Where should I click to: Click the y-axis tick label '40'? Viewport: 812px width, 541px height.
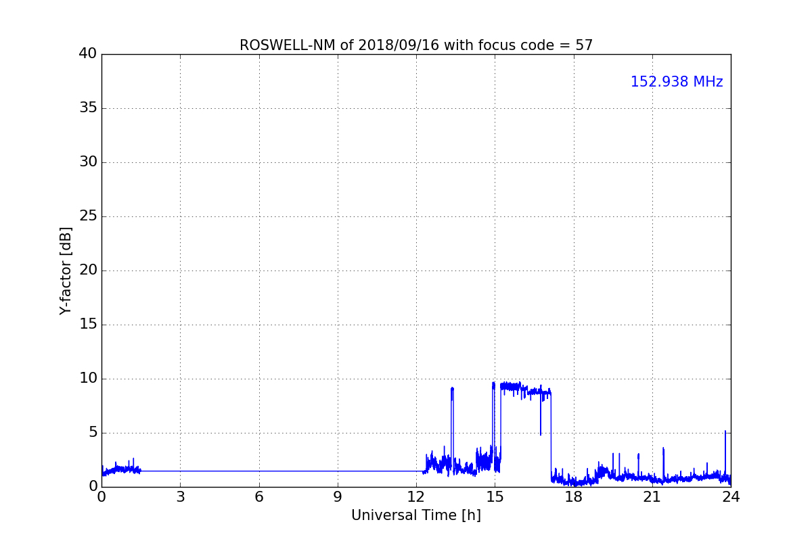click(x=88, y=54)
